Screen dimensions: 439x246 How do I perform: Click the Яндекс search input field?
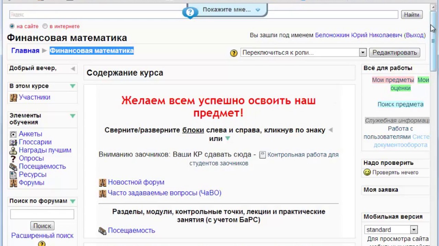(204, 15)
